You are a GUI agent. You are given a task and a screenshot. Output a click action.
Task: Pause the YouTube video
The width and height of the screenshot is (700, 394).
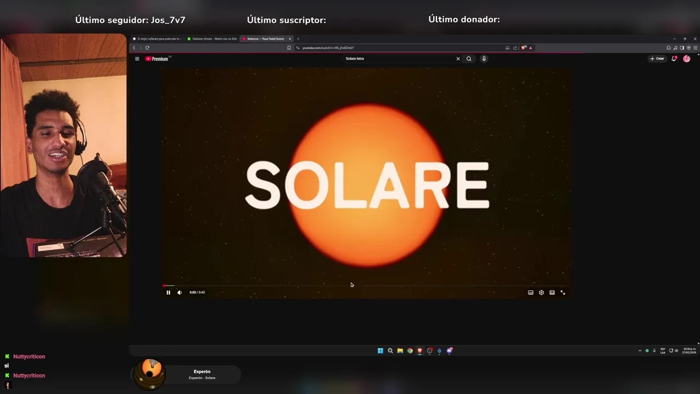pyautogui.click(x=168, y=292)
